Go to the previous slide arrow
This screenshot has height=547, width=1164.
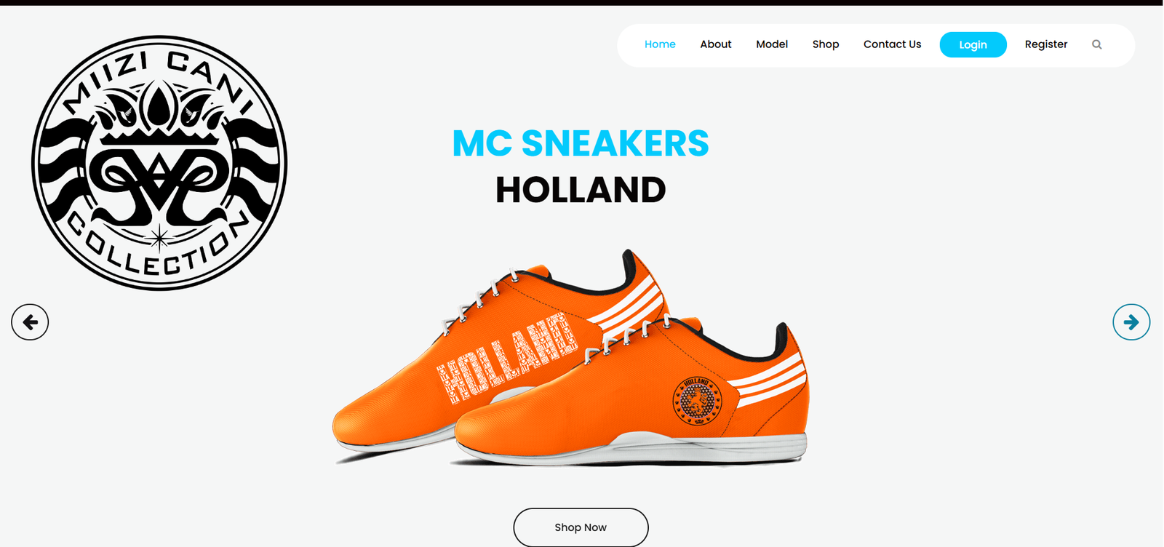[x=30, y=322]
